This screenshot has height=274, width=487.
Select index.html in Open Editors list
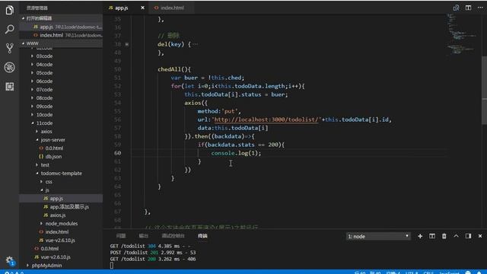tap(61, 36)
